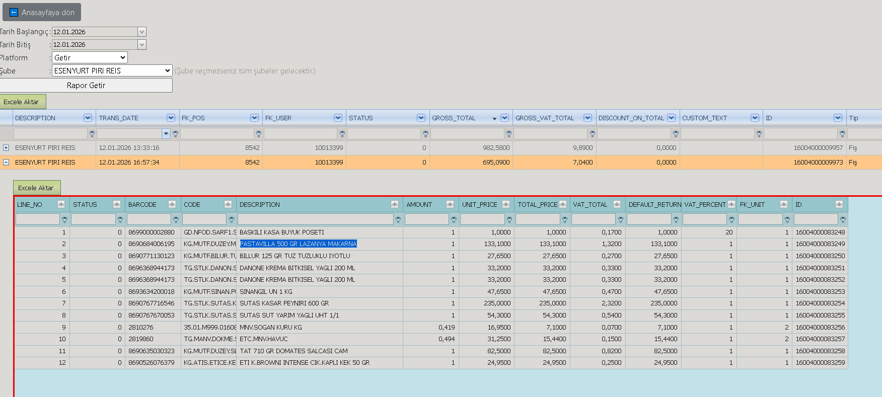
Task: Open the STATUS column header dropdown in top grid
Action: pyautogui.click(x=421, y=118)
